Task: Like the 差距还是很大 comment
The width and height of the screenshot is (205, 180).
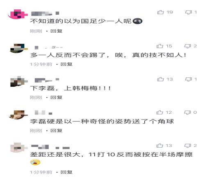Action: tap(160, 146)
